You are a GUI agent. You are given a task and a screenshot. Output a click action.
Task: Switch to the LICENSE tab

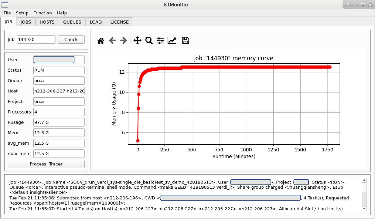[x=119, y=22]
